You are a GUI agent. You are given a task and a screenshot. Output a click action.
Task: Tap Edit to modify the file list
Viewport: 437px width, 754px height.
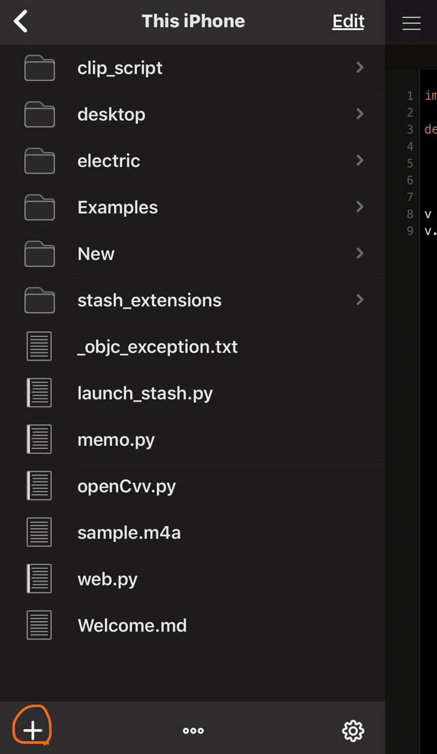(x=348, y=21)
